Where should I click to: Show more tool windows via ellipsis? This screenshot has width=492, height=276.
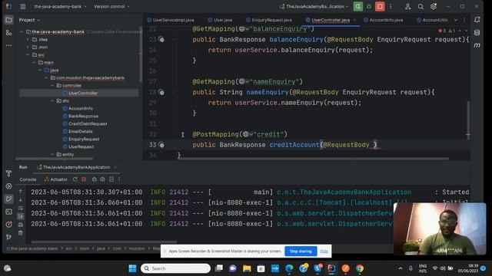[x=8, y=45]
